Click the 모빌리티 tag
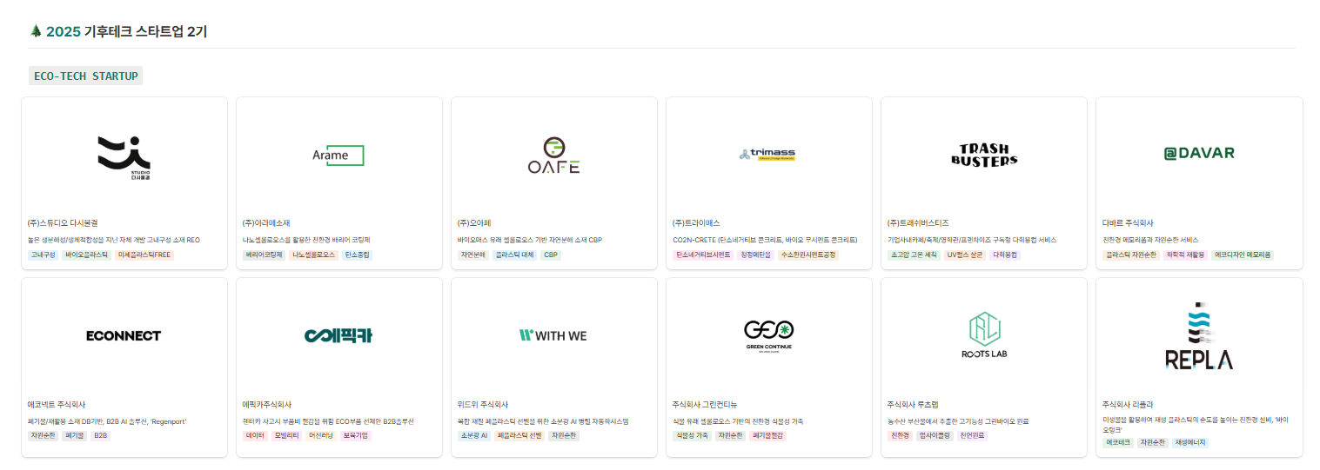Screen dimensions: 1320x470 tap(285, 436)
